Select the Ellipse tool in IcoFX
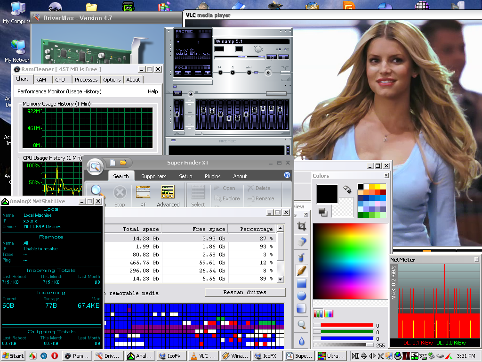This screenshot has width=482, height=362. [302, 296]
